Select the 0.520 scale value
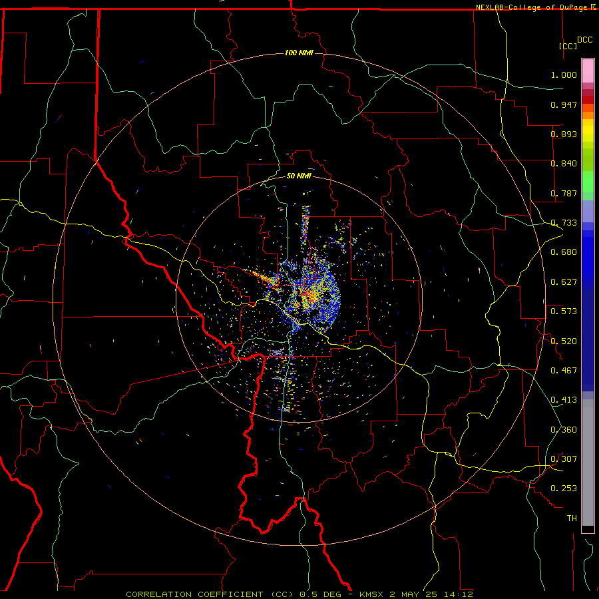Viewport: 599px width, 599px height. [x=564, y=341]
